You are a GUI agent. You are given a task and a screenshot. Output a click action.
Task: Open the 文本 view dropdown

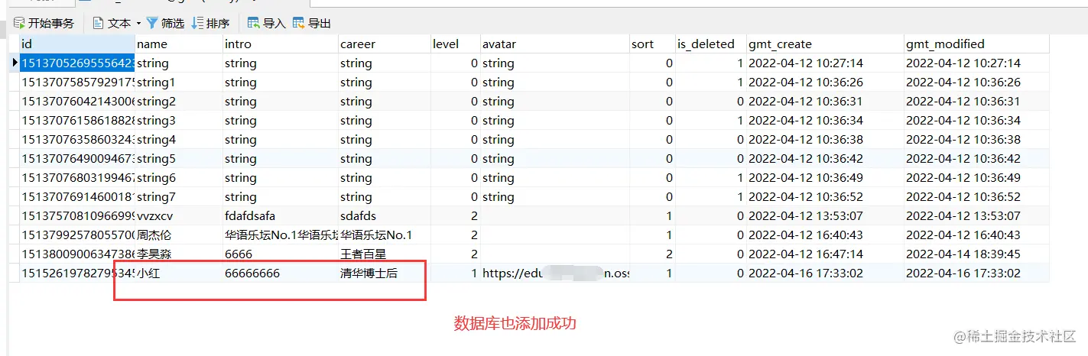click(116, 23)
